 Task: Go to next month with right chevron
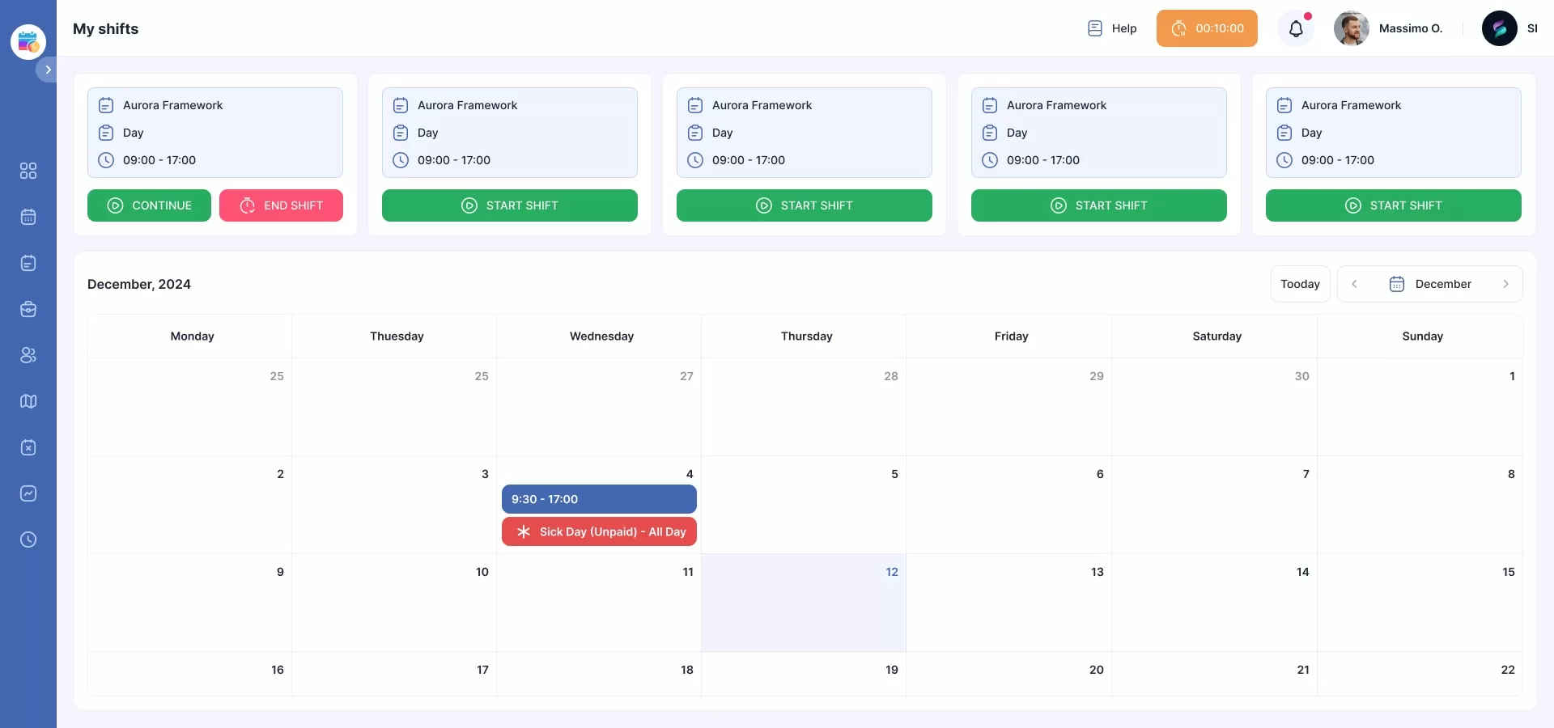[1505, 284]
